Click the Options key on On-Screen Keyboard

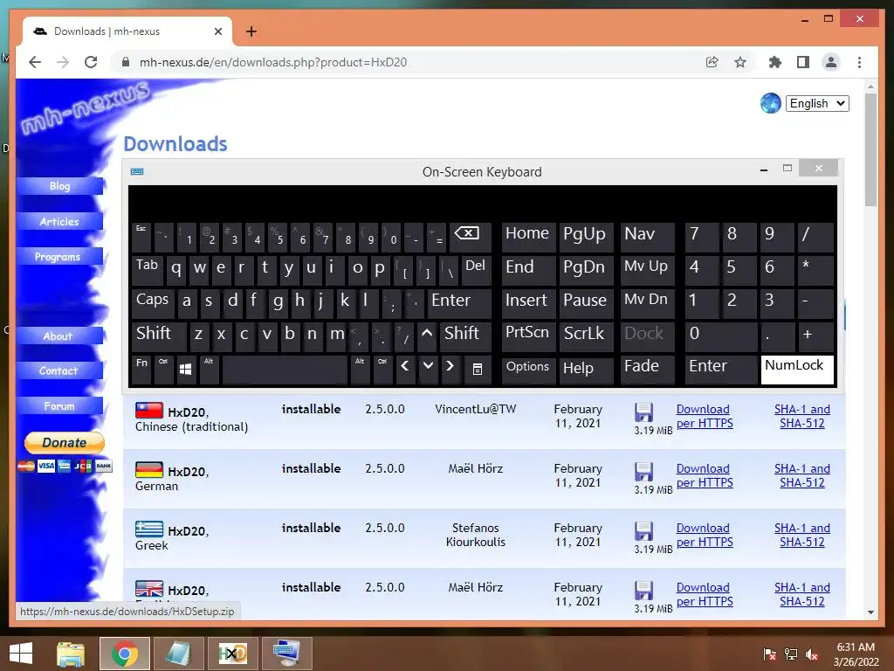pos(528,370)
